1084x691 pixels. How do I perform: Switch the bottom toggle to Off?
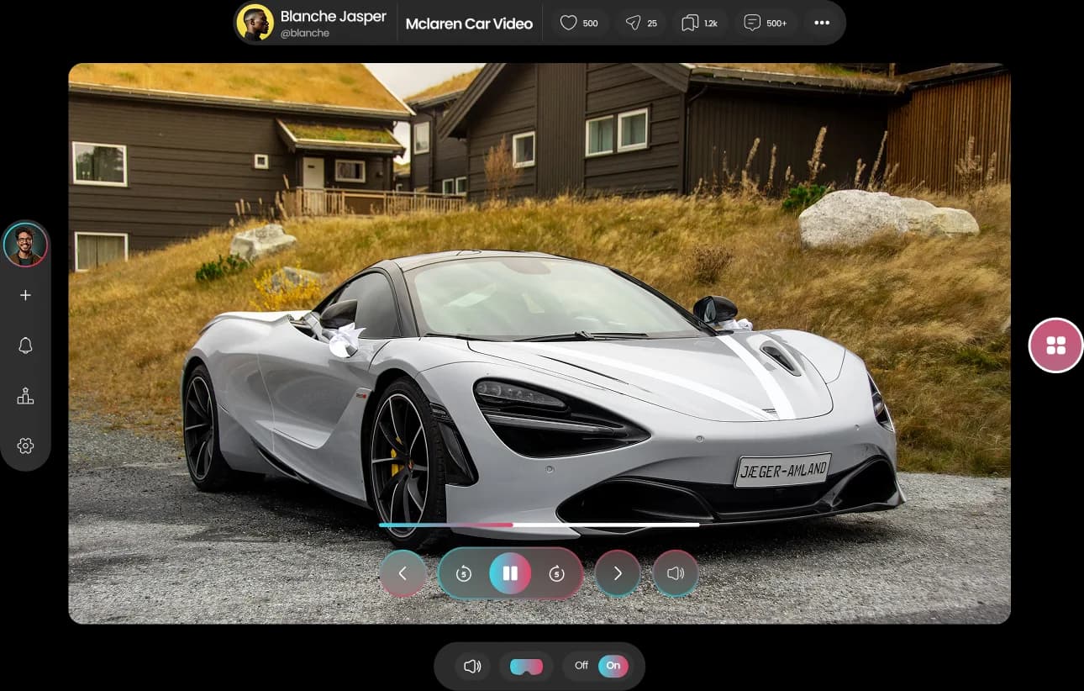coord(581,666)
